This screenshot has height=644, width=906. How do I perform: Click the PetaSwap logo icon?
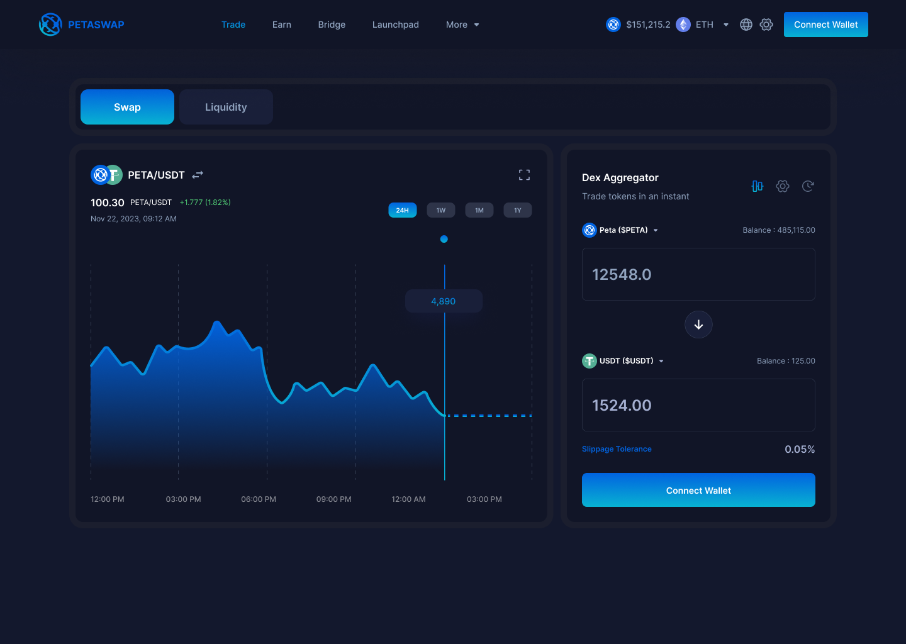pos(50,25)
